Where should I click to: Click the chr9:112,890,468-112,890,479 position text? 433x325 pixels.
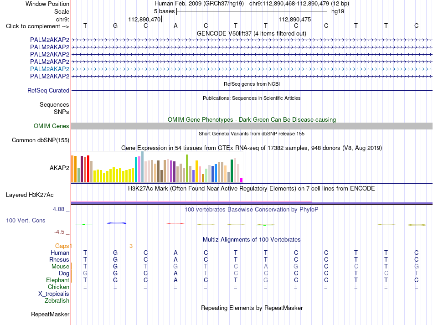tap(289, 4)
